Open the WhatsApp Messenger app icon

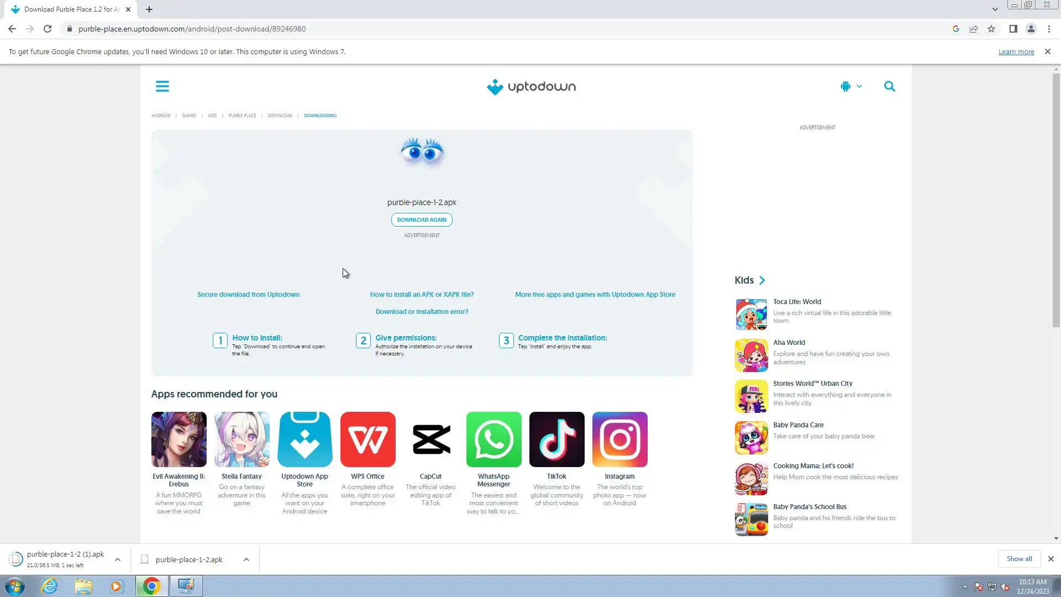point(493,439)
